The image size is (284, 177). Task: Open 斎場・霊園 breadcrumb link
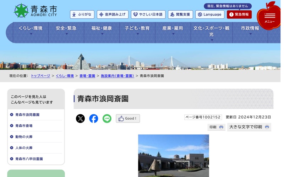tap(87, 76)
